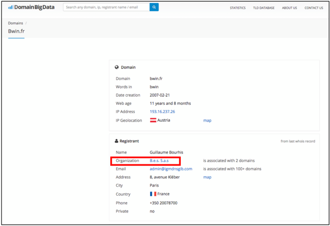Click 'is associated with 100+ domains' text
Viewport: 330px width, 226px height.
[x=232, y=169]
